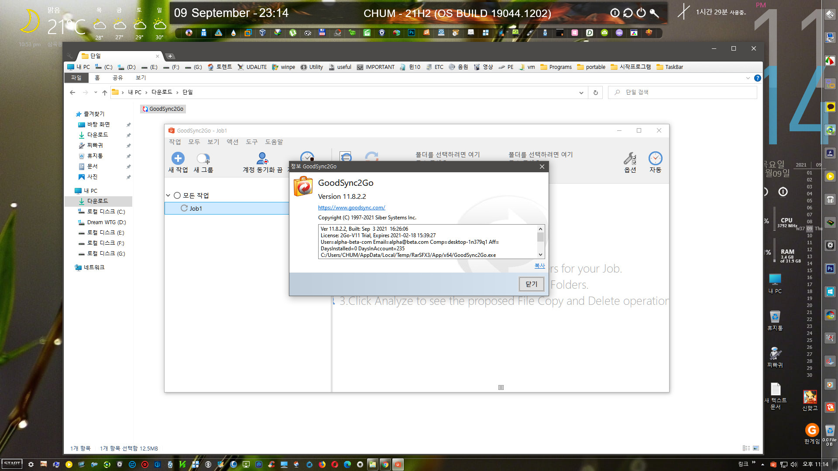Open the IMPORTANT shortcut in toolbar
The height and width of the screenshot is (471, 838).
(x=375, y=67)
